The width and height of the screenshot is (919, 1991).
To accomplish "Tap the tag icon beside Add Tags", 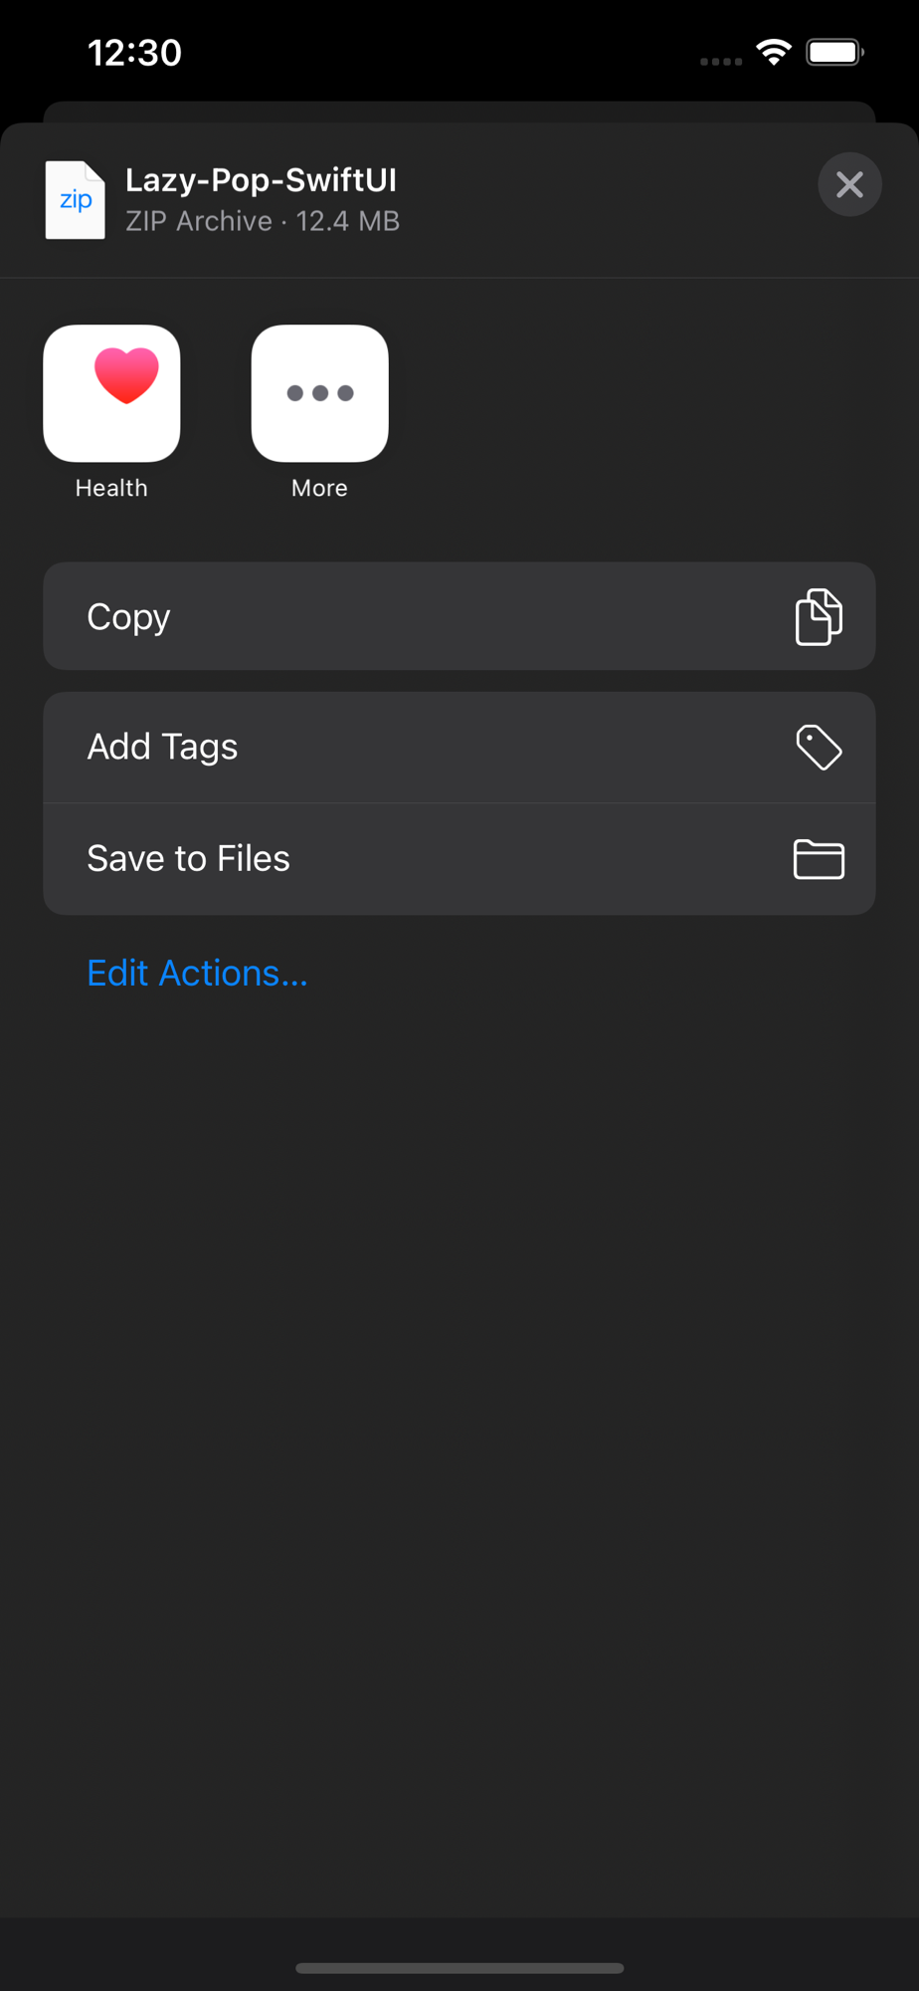I will (x=819, y=748).
